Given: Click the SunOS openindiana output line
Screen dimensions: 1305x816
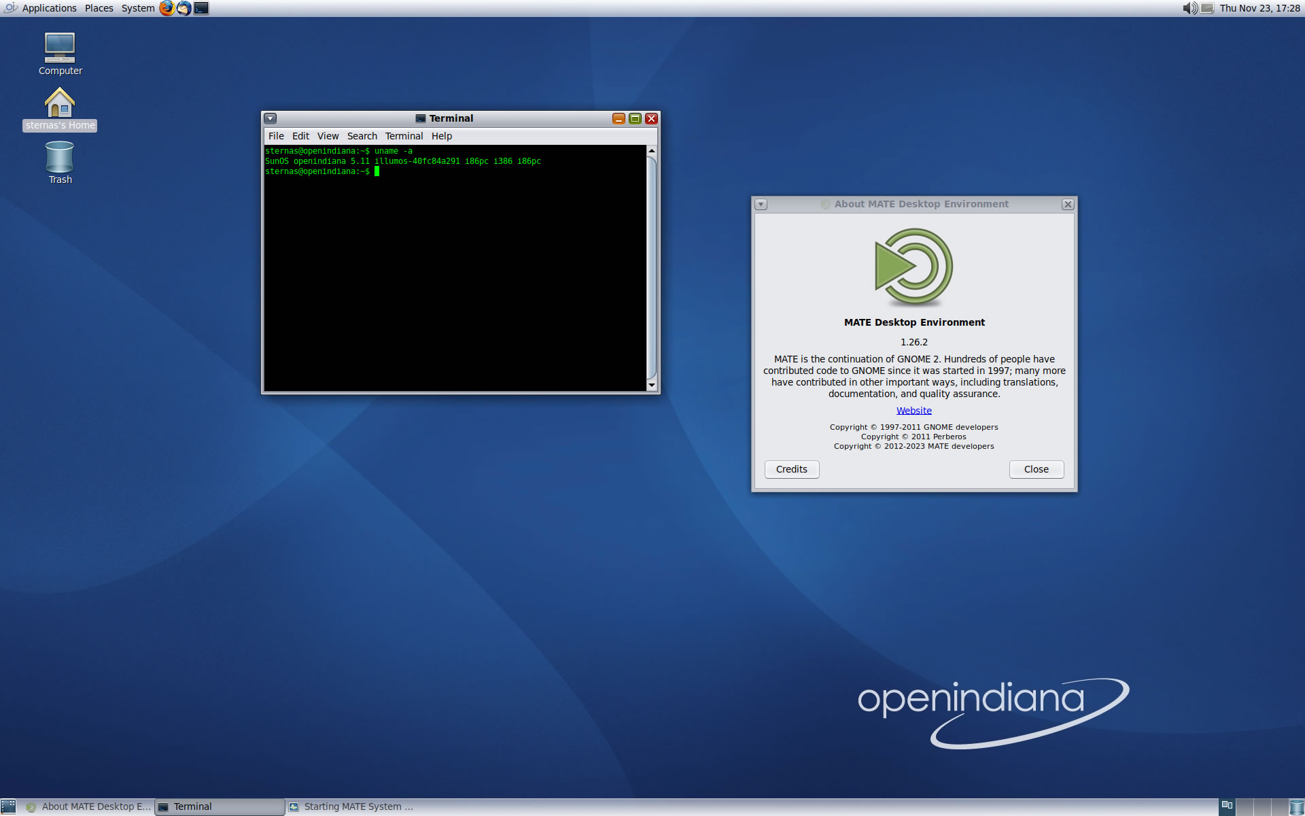Looking at the screenshot, I should (x=403, y=161).
